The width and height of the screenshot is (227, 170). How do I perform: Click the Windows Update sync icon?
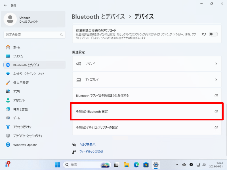point(8,144)
